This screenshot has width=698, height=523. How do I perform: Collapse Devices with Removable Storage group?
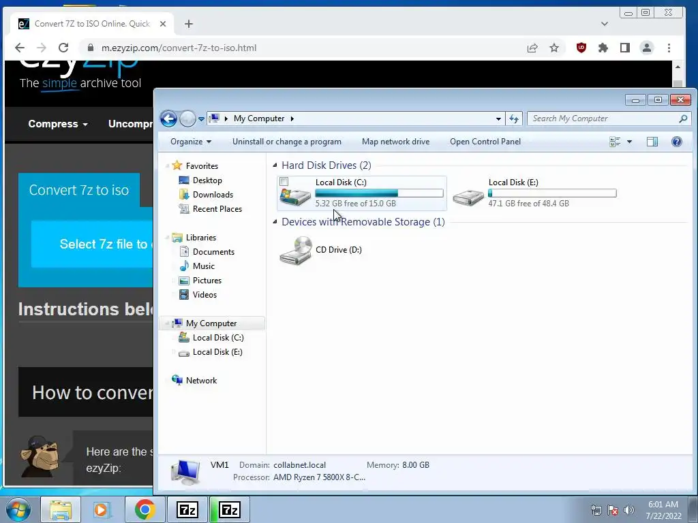(275, 222)
